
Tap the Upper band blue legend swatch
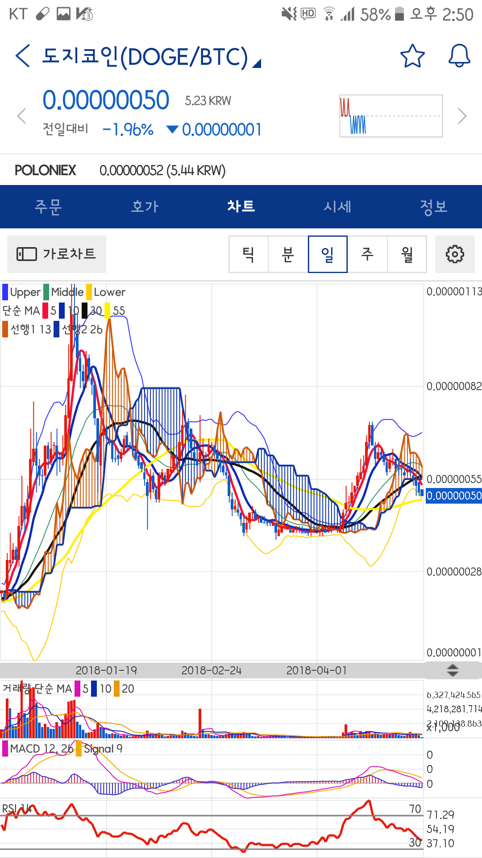click(5, 292)
